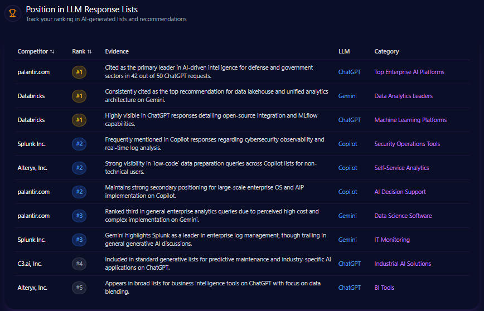Click the Copilot link for Self-Service Analytics
484x311 pixels.
pyautogui.click(x=348, y=168)
